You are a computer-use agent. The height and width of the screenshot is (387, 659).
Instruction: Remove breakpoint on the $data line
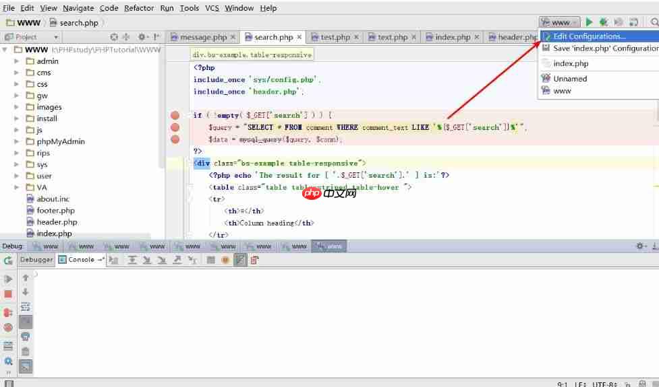tap(175, 139)
